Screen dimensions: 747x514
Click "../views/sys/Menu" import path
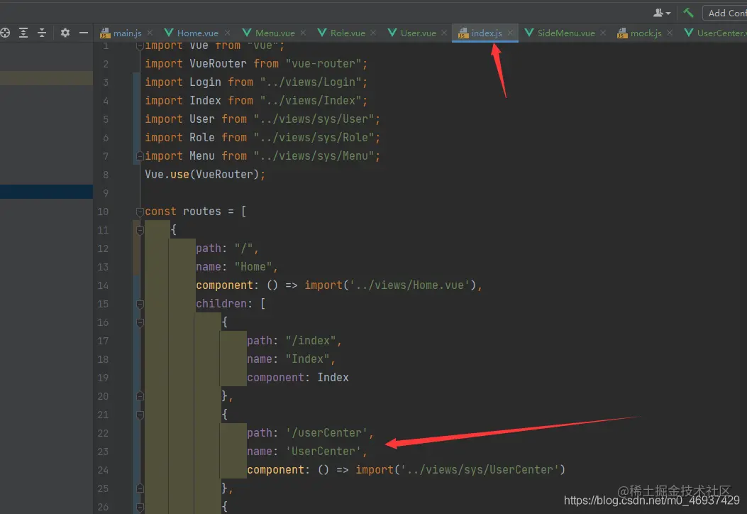[x=314, y=156]
